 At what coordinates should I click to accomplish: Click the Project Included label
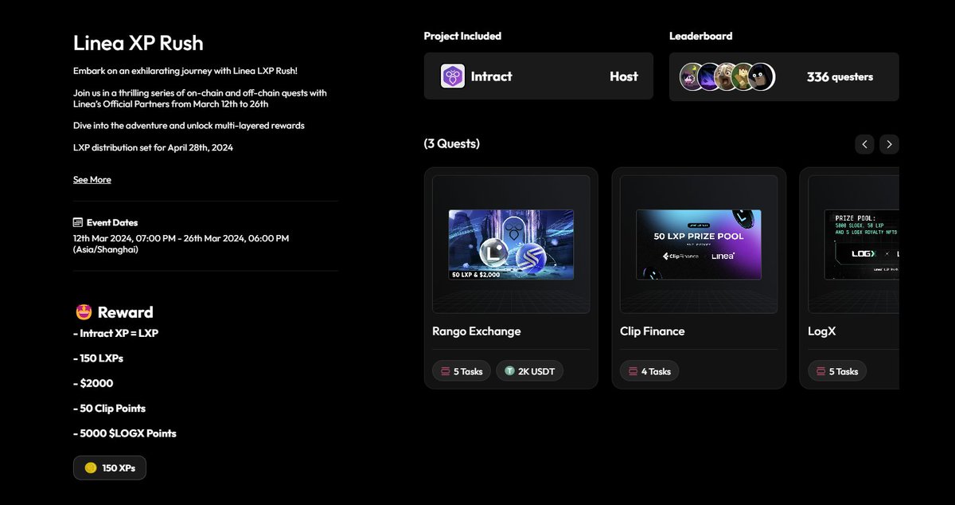click(x=462, y=36)
